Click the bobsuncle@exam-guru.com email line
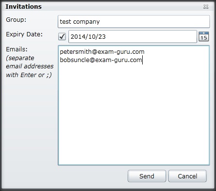Screen dimensions: 216x191 click(x=100, y=60)
